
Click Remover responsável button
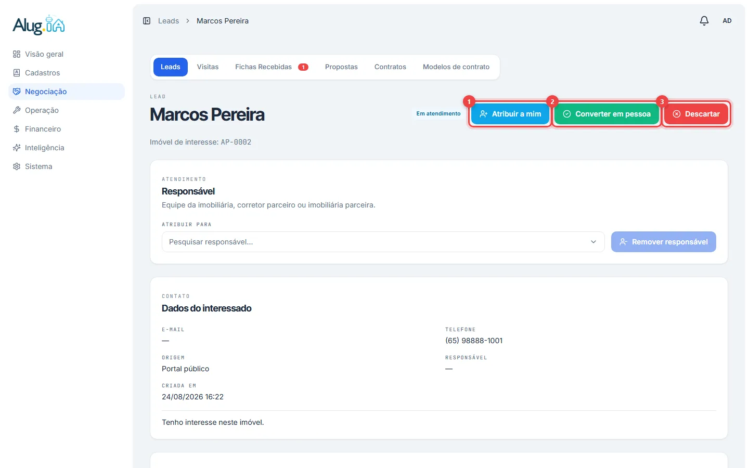pos(664,242)
